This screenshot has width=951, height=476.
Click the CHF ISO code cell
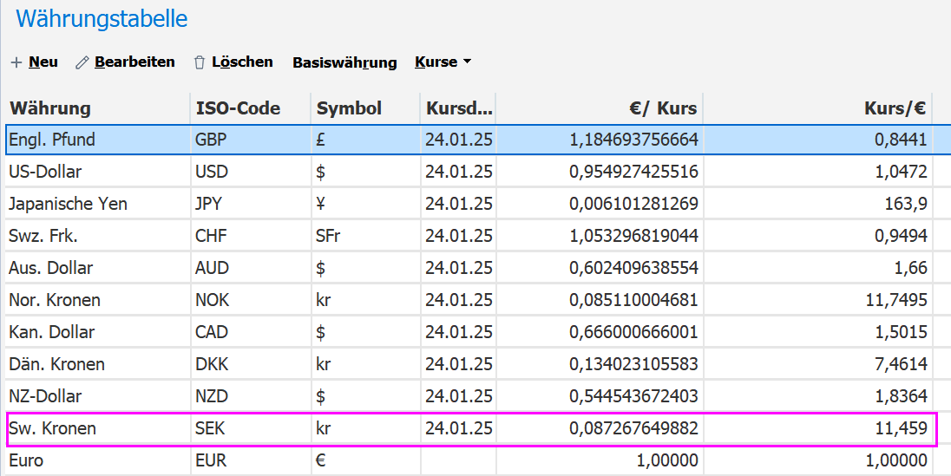click(x=212, y=236)
